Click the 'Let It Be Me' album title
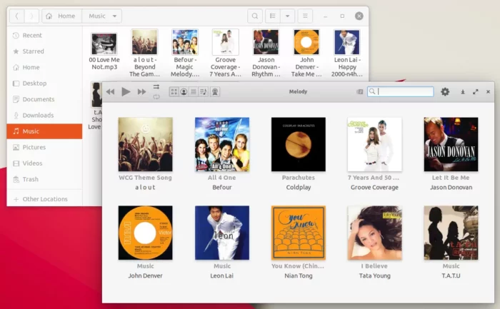The width and height of the screenshot is (500, 309). 451,178
